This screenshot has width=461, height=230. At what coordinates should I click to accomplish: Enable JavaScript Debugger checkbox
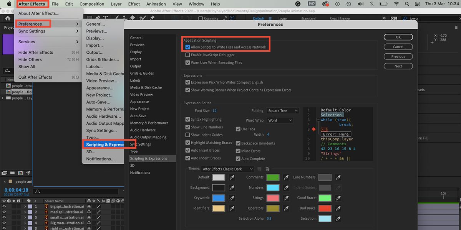pos(188,55)
